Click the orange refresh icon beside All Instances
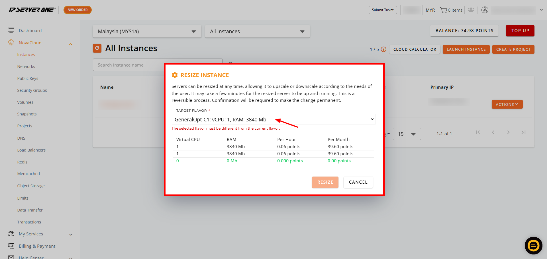The image size is (547, 259). coord(97,48)
